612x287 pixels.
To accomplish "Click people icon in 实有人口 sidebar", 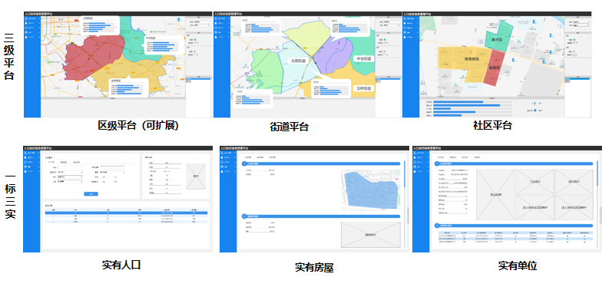I will pyautogui.click(x=25, y=153).
